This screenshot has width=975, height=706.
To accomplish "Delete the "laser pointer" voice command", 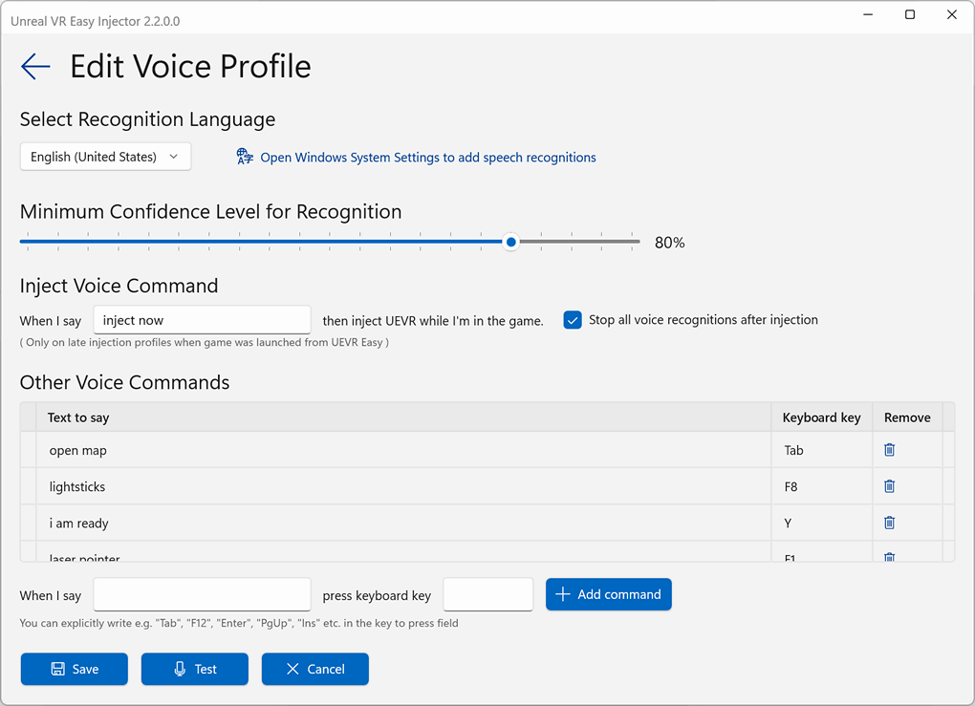I will click(x=889, y=557).
